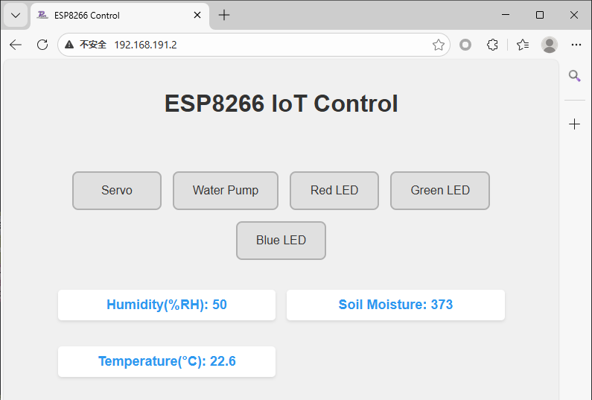
Task: Expand the tab actions dropdown
Action: [16, 15]
